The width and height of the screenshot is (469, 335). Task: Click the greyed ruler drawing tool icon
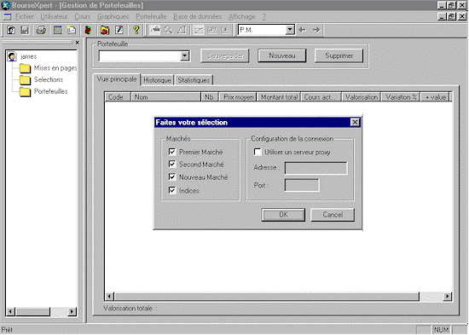(182, 30)
